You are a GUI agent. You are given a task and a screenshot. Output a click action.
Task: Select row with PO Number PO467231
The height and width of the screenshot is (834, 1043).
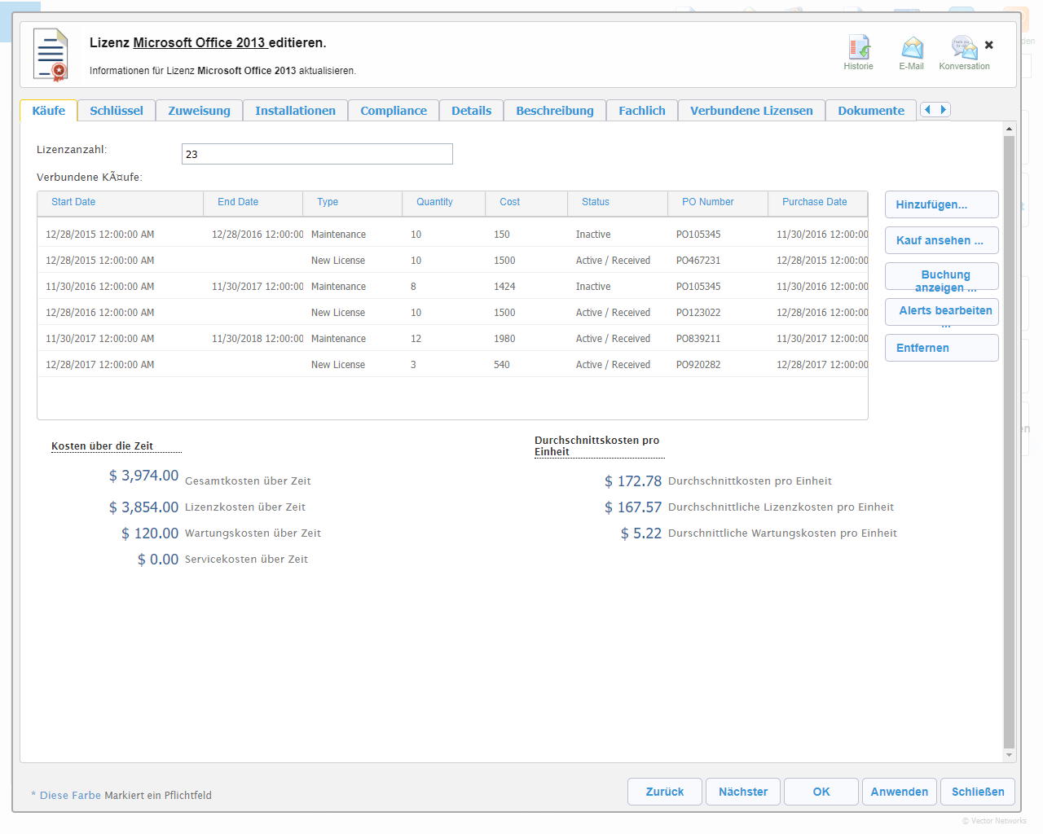coord(452,261)
